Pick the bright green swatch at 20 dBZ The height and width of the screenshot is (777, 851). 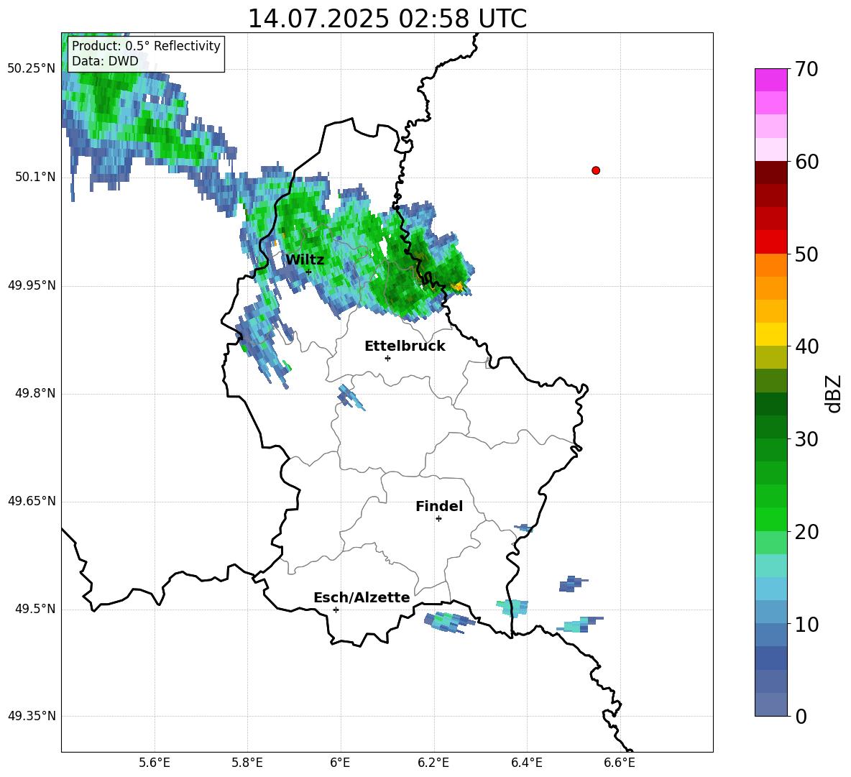[x=770, y=519]
